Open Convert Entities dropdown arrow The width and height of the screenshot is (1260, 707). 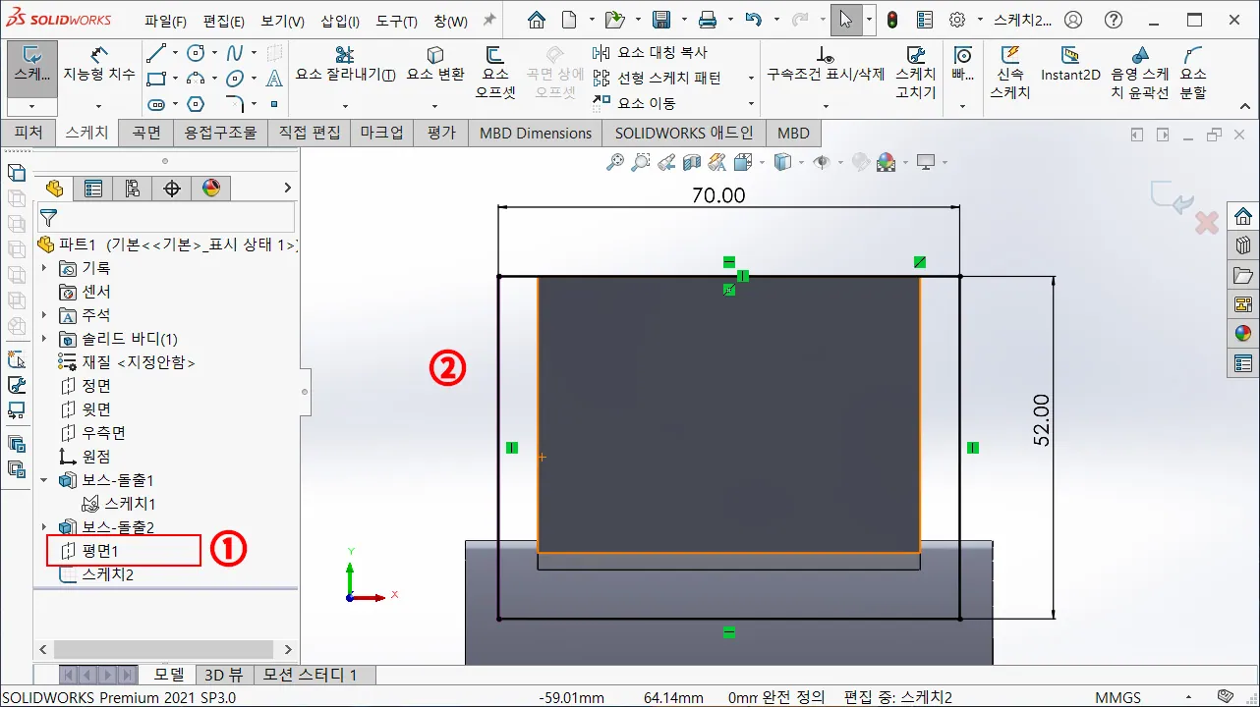435,106
